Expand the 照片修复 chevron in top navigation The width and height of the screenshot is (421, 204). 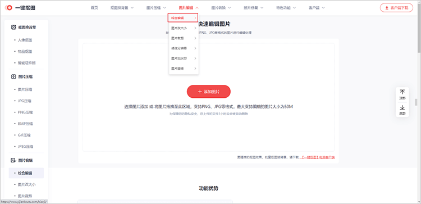(x=262, y=8)
